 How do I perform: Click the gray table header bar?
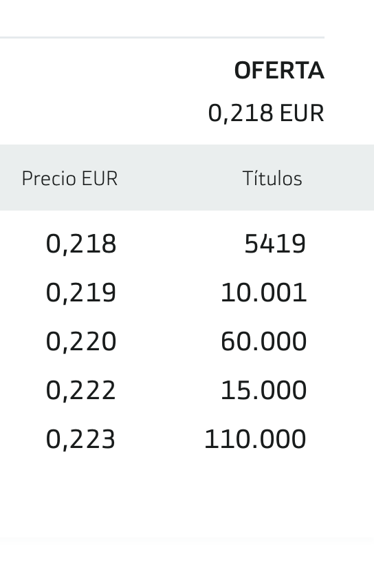click(x=187, y=178)
